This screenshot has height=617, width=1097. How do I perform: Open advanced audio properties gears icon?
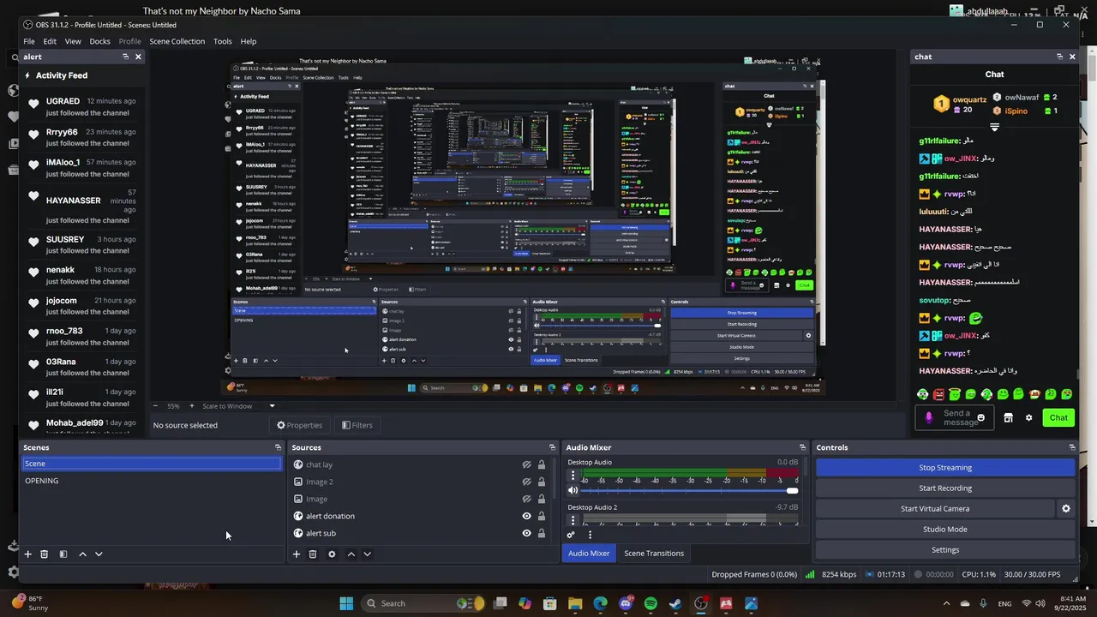coord(571,535)
